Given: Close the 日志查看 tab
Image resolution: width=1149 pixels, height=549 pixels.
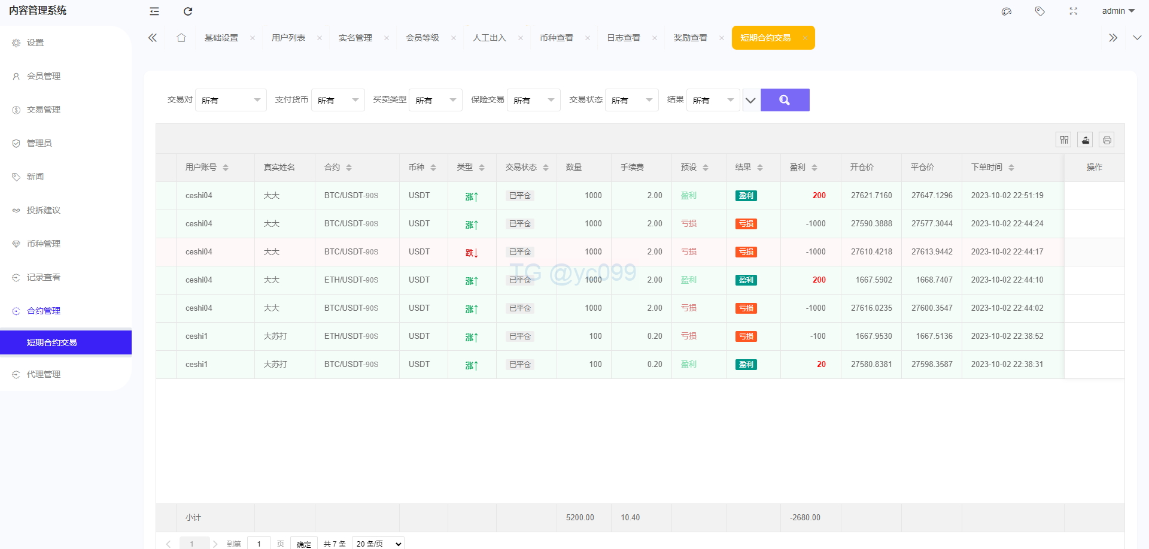Looking at the screenshot, I should 654,37.
